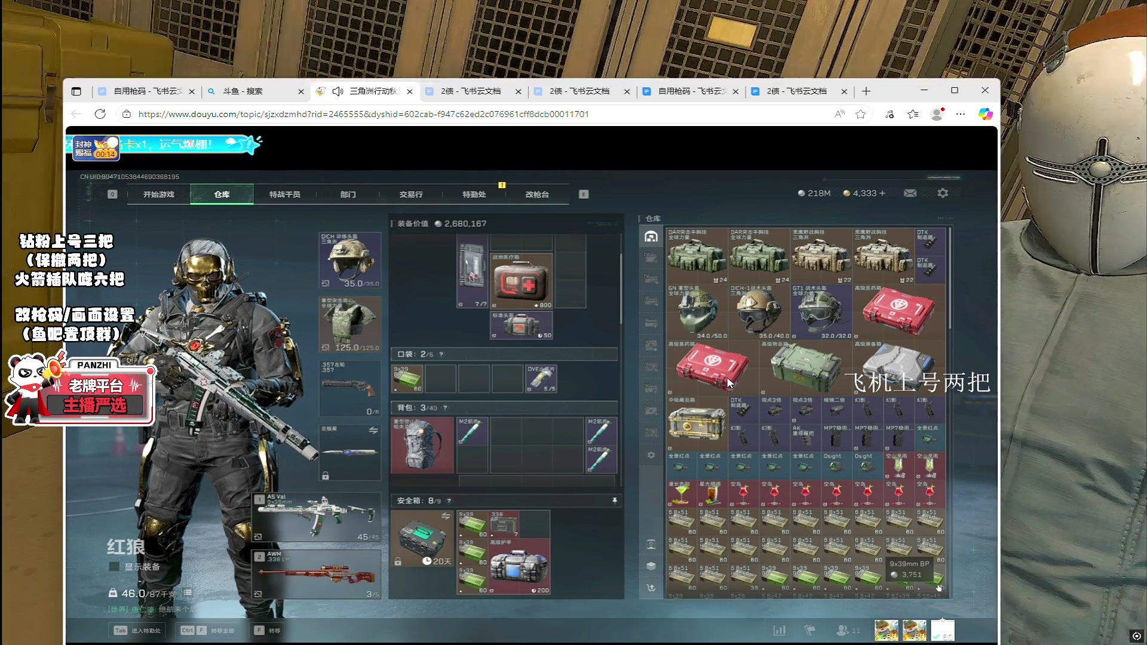Close the 斗鱼 - 搜索 tab
Image resolution: width=1147 pixels, height=645 pixels.
click(x=301, y=91)
